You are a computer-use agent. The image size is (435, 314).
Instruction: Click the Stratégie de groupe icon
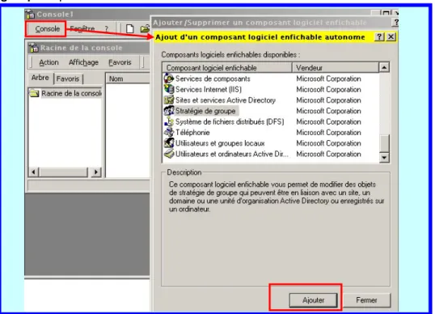(169, 111)
